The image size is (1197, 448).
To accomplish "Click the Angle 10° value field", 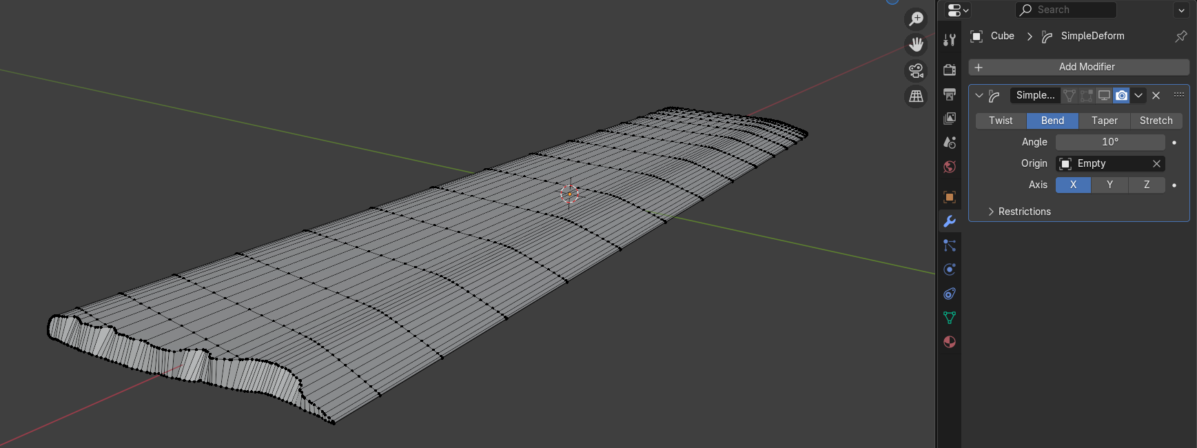I will pos(1109,142).
